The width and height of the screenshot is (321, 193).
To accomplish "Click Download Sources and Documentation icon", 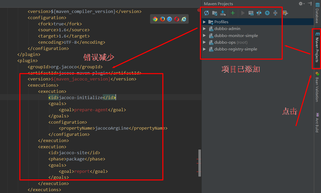I will point(223,13).
